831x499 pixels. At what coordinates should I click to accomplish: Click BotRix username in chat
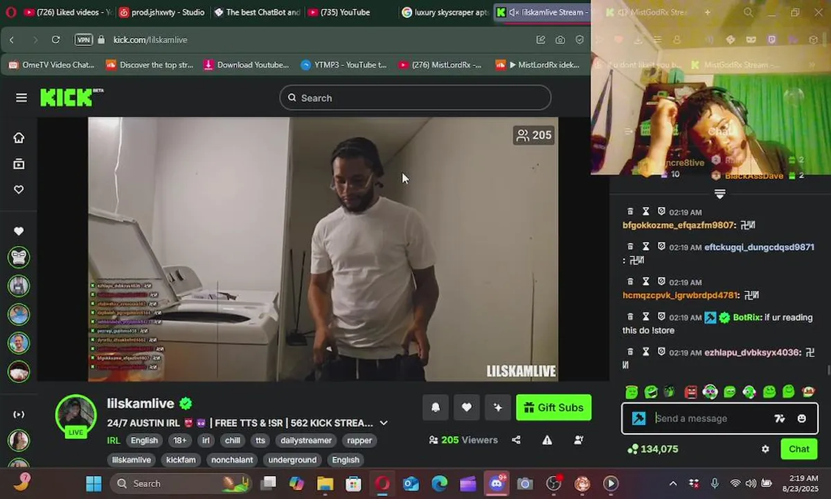[x=747, y=317]
